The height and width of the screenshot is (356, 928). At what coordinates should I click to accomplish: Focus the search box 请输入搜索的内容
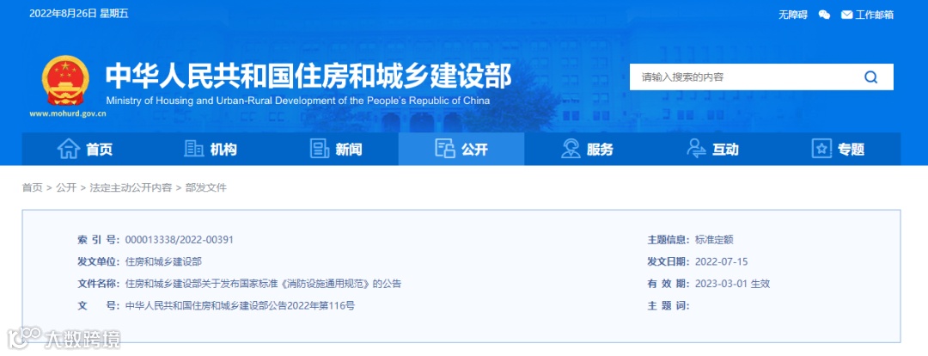[x=746, y=77]
